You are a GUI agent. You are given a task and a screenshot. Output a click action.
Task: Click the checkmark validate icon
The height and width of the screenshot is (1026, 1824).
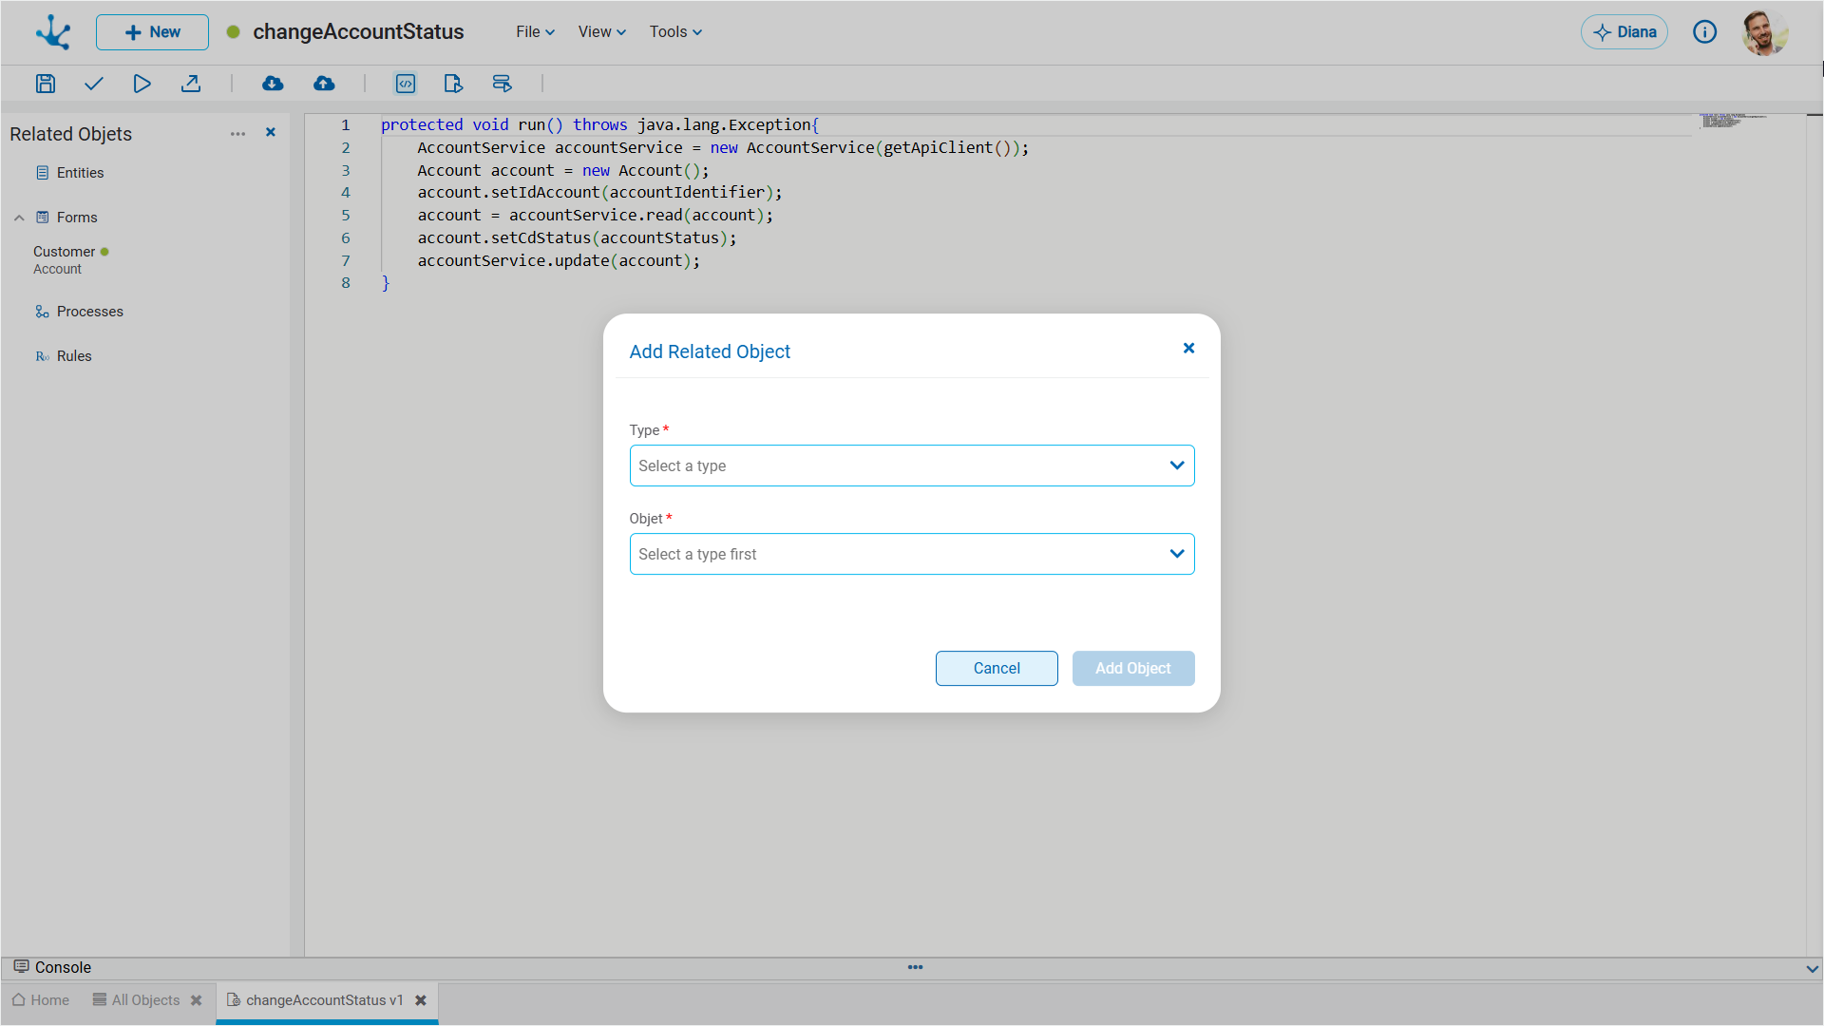[93, 84]
